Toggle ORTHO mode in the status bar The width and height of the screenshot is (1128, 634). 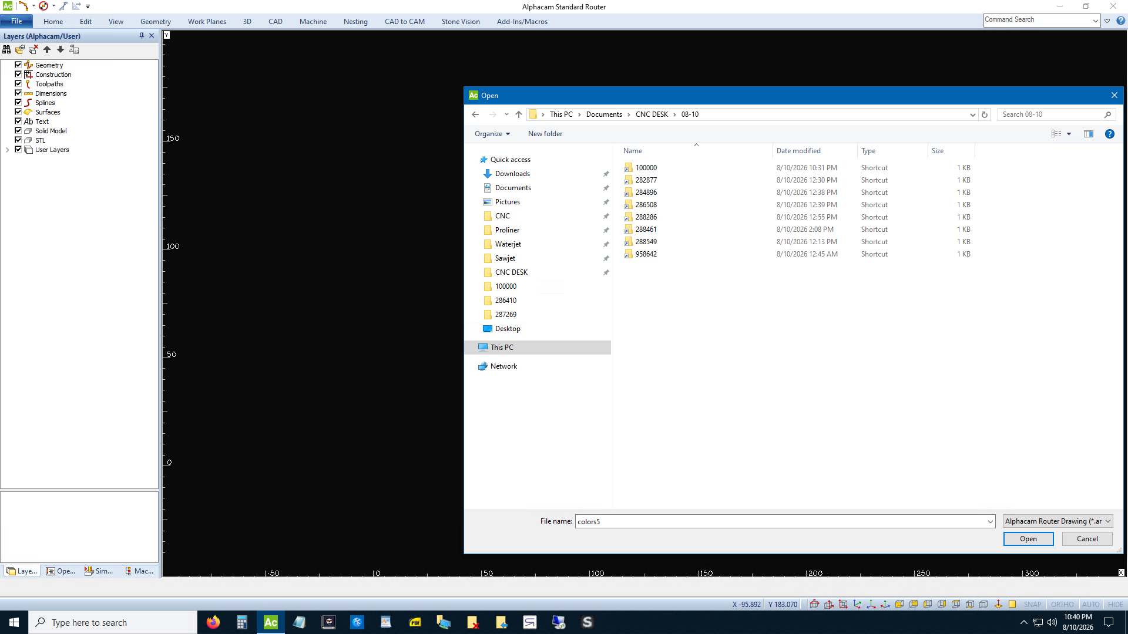1062,605
